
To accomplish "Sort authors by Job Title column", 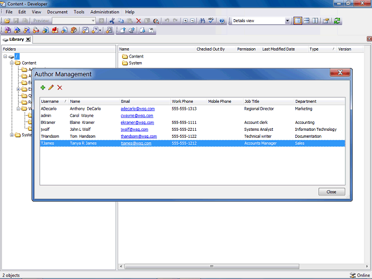I will pyautogui.click(x=269, y=101).
